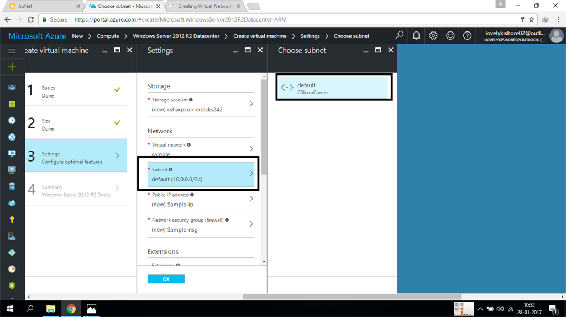Click the Compute breadcrumb
566x317 pixels.
[108, 36]
